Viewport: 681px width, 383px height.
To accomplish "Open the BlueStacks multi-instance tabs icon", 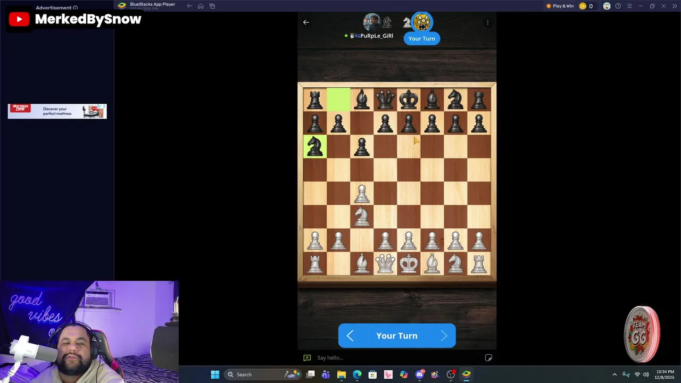I will click(x=212, y=6).
